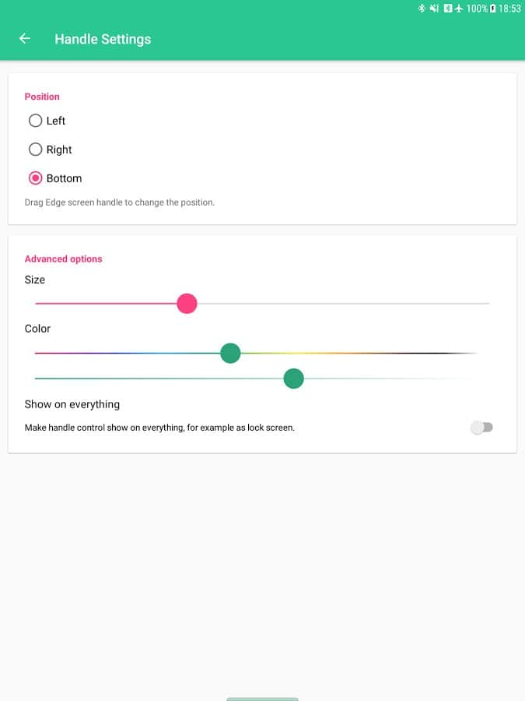
Task: Click the Handle Settings title
Action: pos(103,39)
